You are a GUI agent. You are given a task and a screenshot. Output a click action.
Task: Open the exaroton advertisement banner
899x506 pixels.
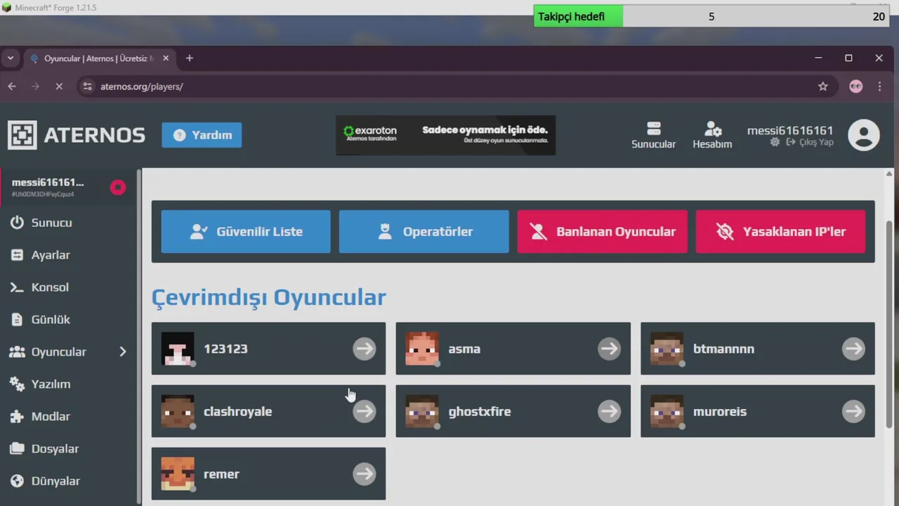445,135
